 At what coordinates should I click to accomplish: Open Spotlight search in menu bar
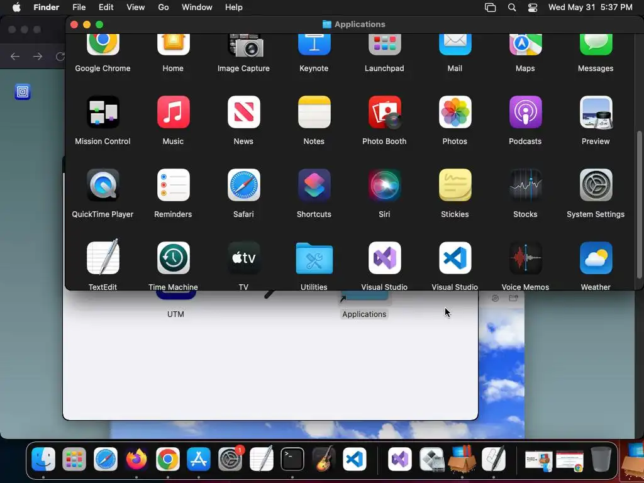click(x=512, y=8)
